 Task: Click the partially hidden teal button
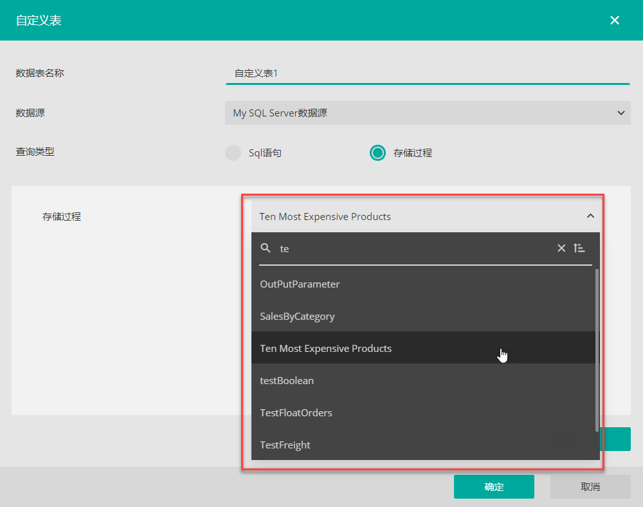pyautogui.click(x=616, y=439)
